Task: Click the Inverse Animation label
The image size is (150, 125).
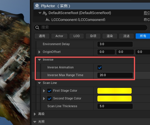Action: (61, 68)
